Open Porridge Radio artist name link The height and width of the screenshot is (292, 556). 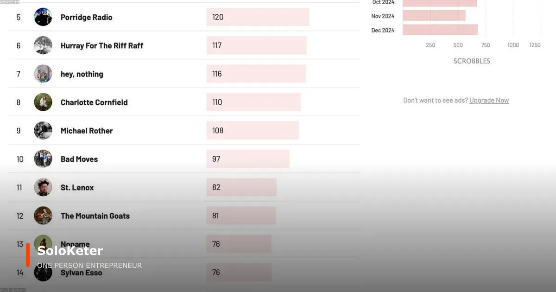[87, 17]
